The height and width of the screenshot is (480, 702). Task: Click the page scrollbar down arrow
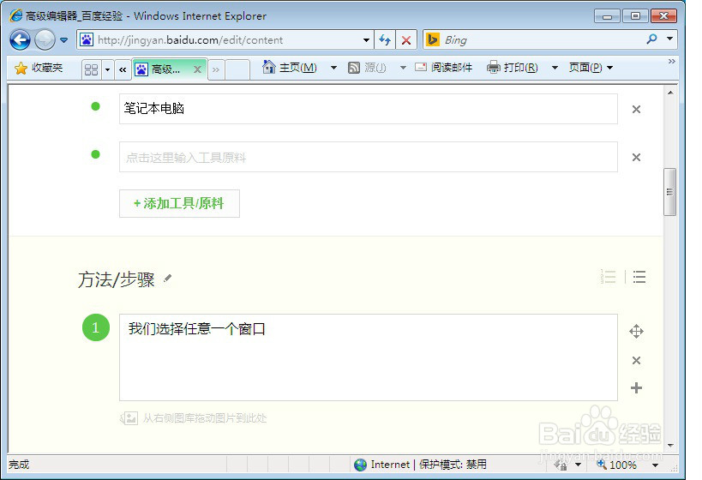670,445
